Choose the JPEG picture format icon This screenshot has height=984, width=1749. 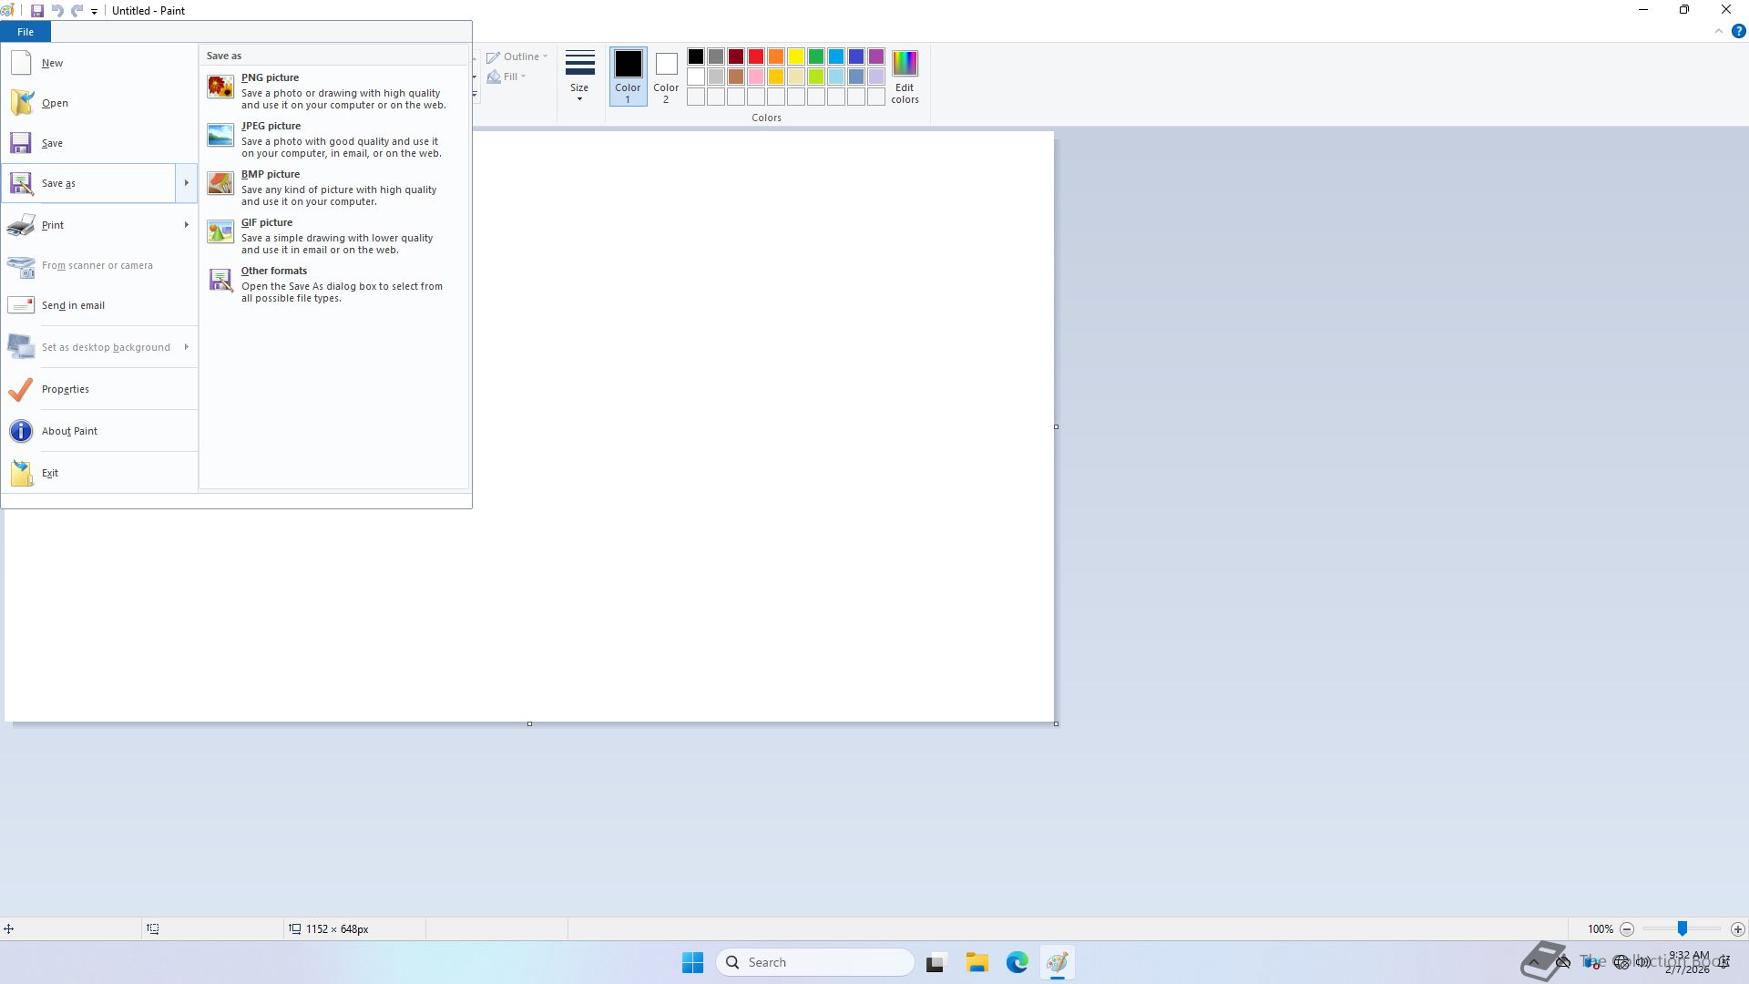220,136
